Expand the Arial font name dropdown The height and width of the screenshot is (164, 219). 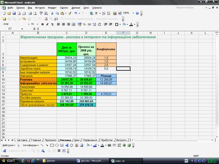coord(29,24)
